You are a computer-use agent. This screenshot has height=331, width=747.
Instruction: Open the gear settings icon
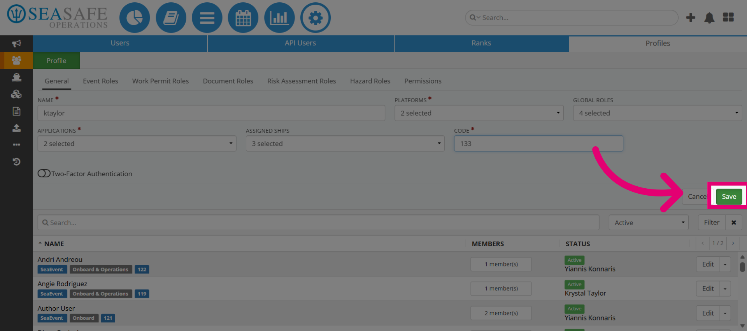[x=316, y=18]
